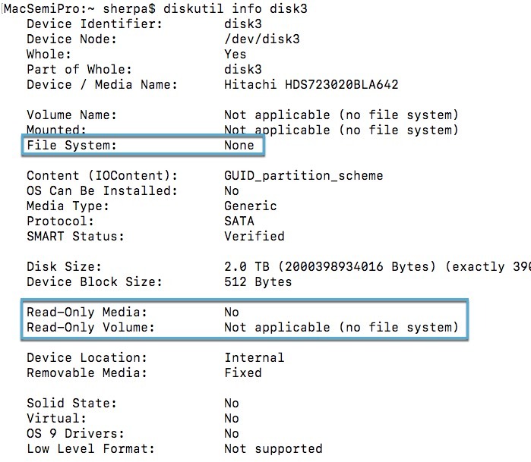Click the Read-Only Media label
The image size is (531, 462).
87,312
